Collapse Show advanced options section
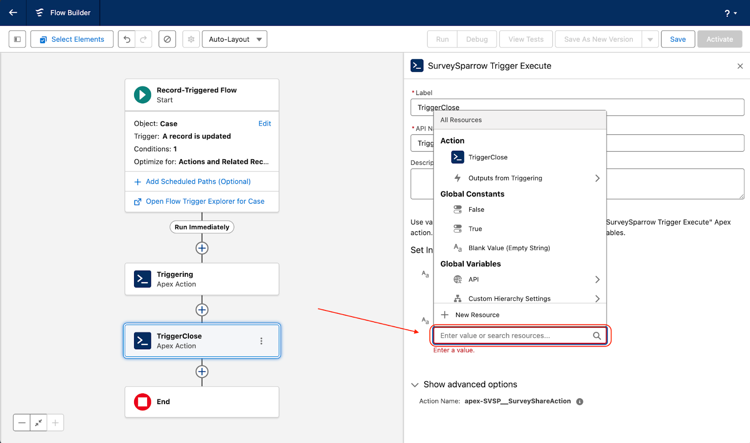The height and width of the screenshot is (443, 750). click(415, 384)
